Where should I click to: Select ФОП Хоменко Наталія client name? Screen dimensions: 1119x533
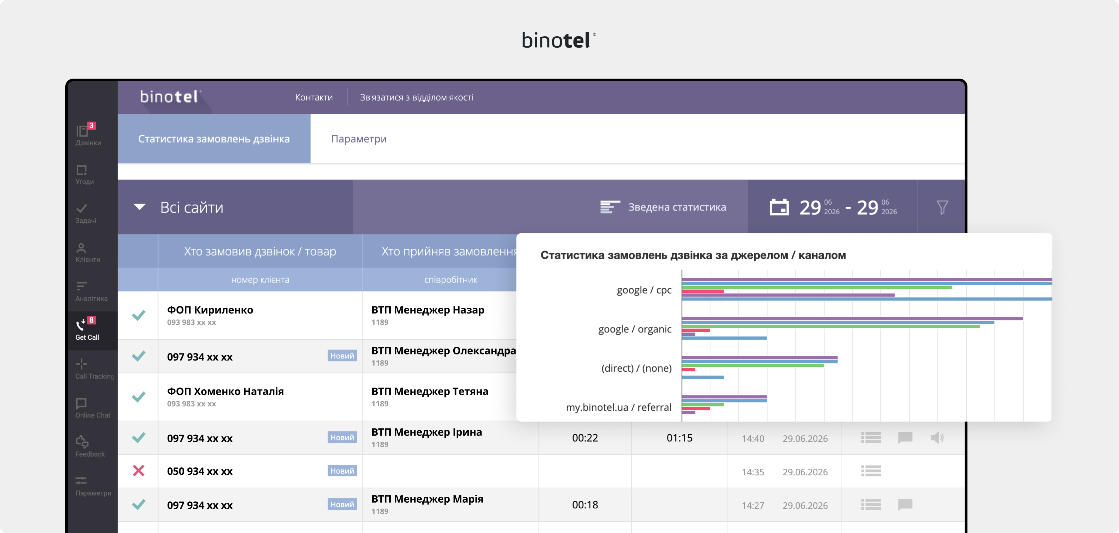(225, 391)
